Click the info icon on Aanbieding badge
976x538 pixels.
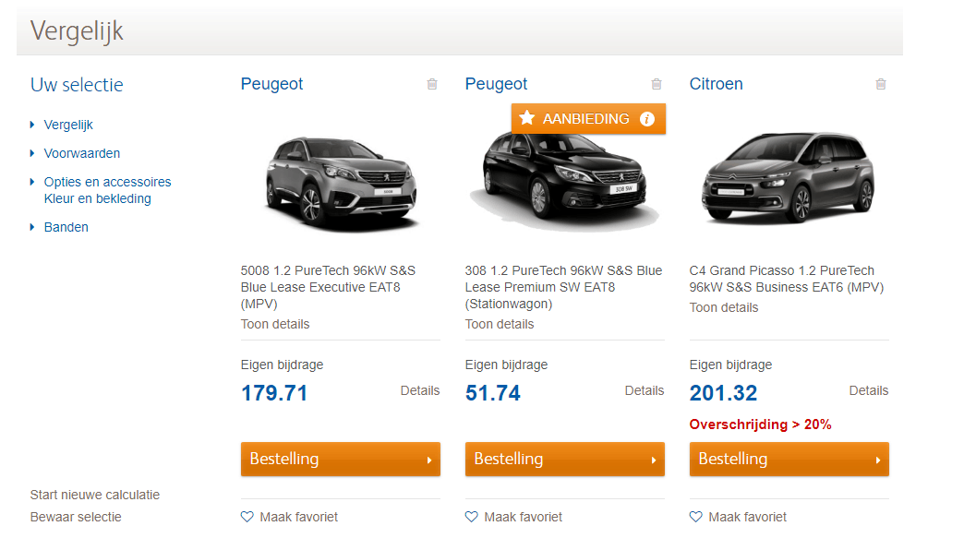pyautogui.click(x=647, y=119)
